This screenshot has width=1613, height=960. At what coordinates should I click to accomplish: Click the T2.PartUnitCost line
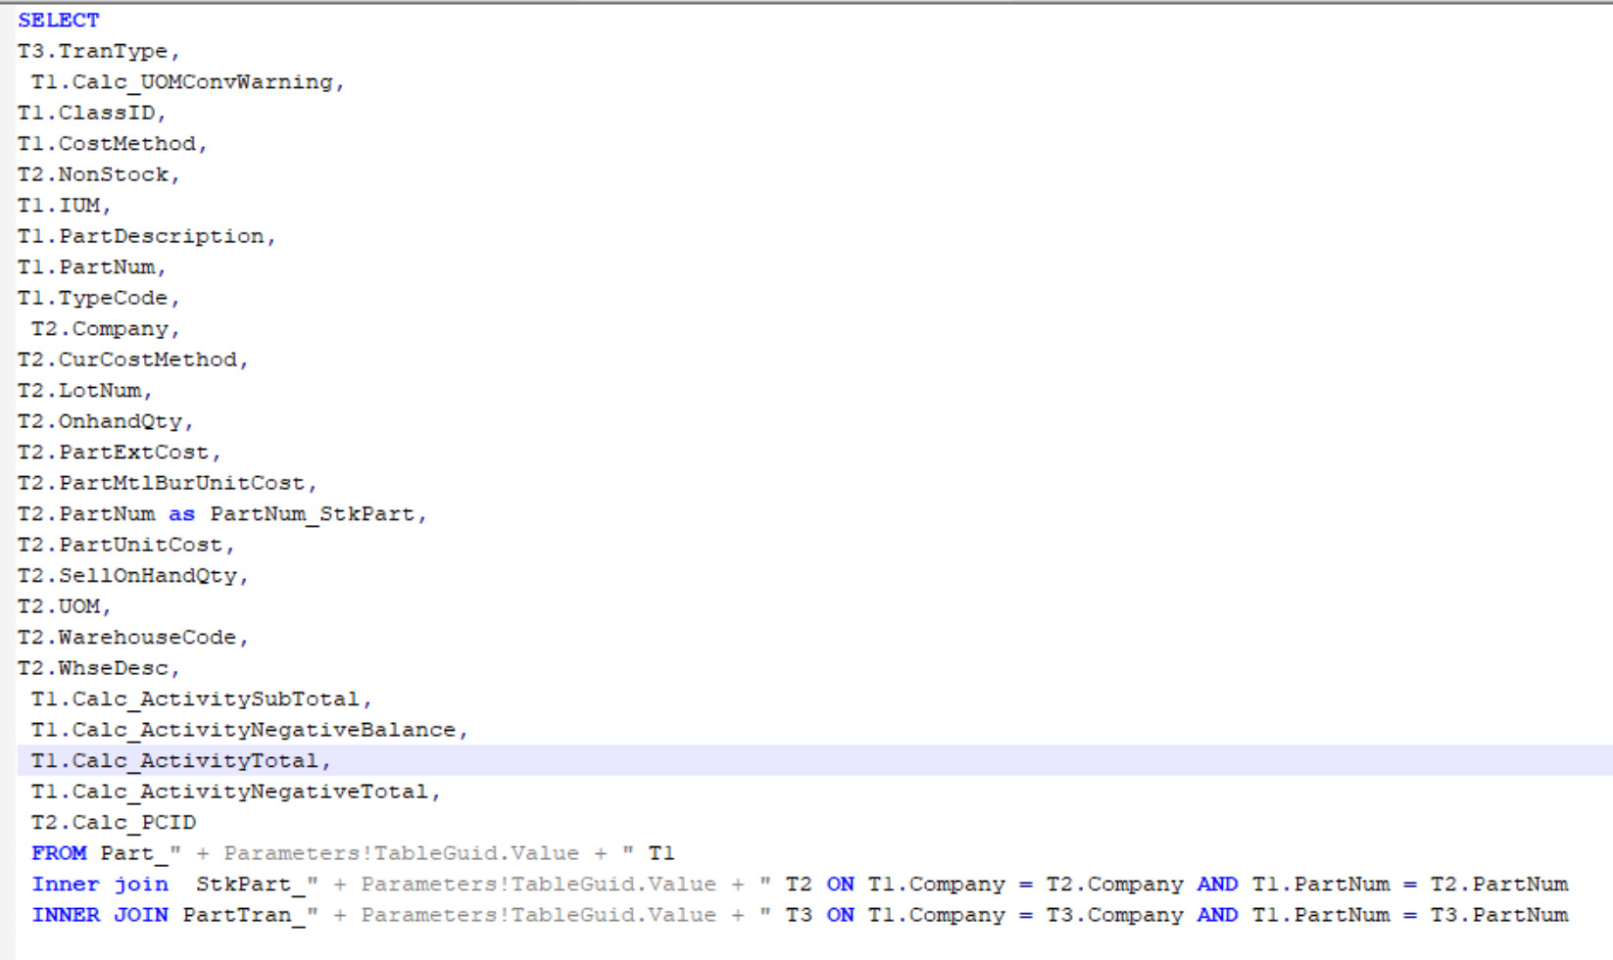tap(126, 545)
